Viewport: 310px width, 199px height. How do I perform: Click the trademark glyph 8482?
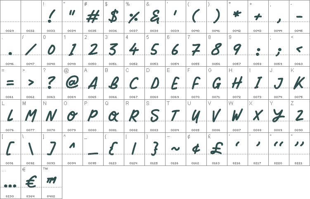52,182
